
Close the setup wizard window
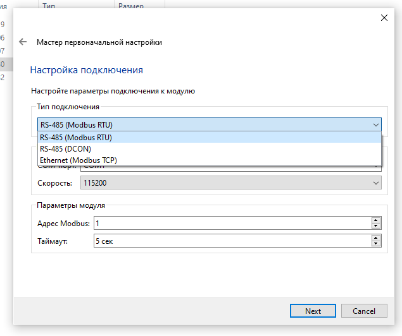[384, 18]
